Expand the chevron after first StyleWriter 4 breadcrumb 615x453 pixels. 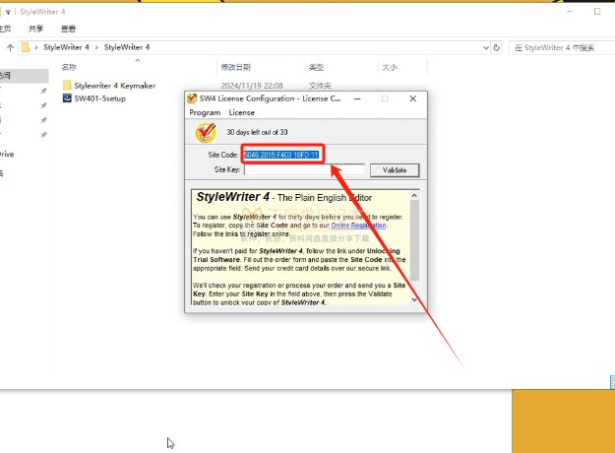point(95,46)
